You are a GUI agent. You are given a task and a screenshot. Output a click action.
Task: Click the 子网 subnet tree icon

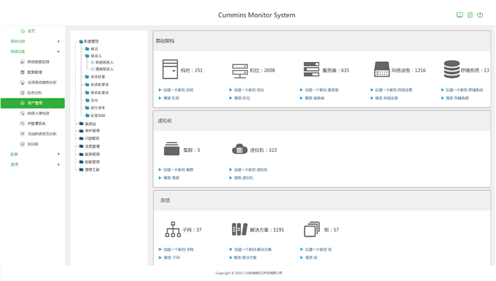[170, 230]
